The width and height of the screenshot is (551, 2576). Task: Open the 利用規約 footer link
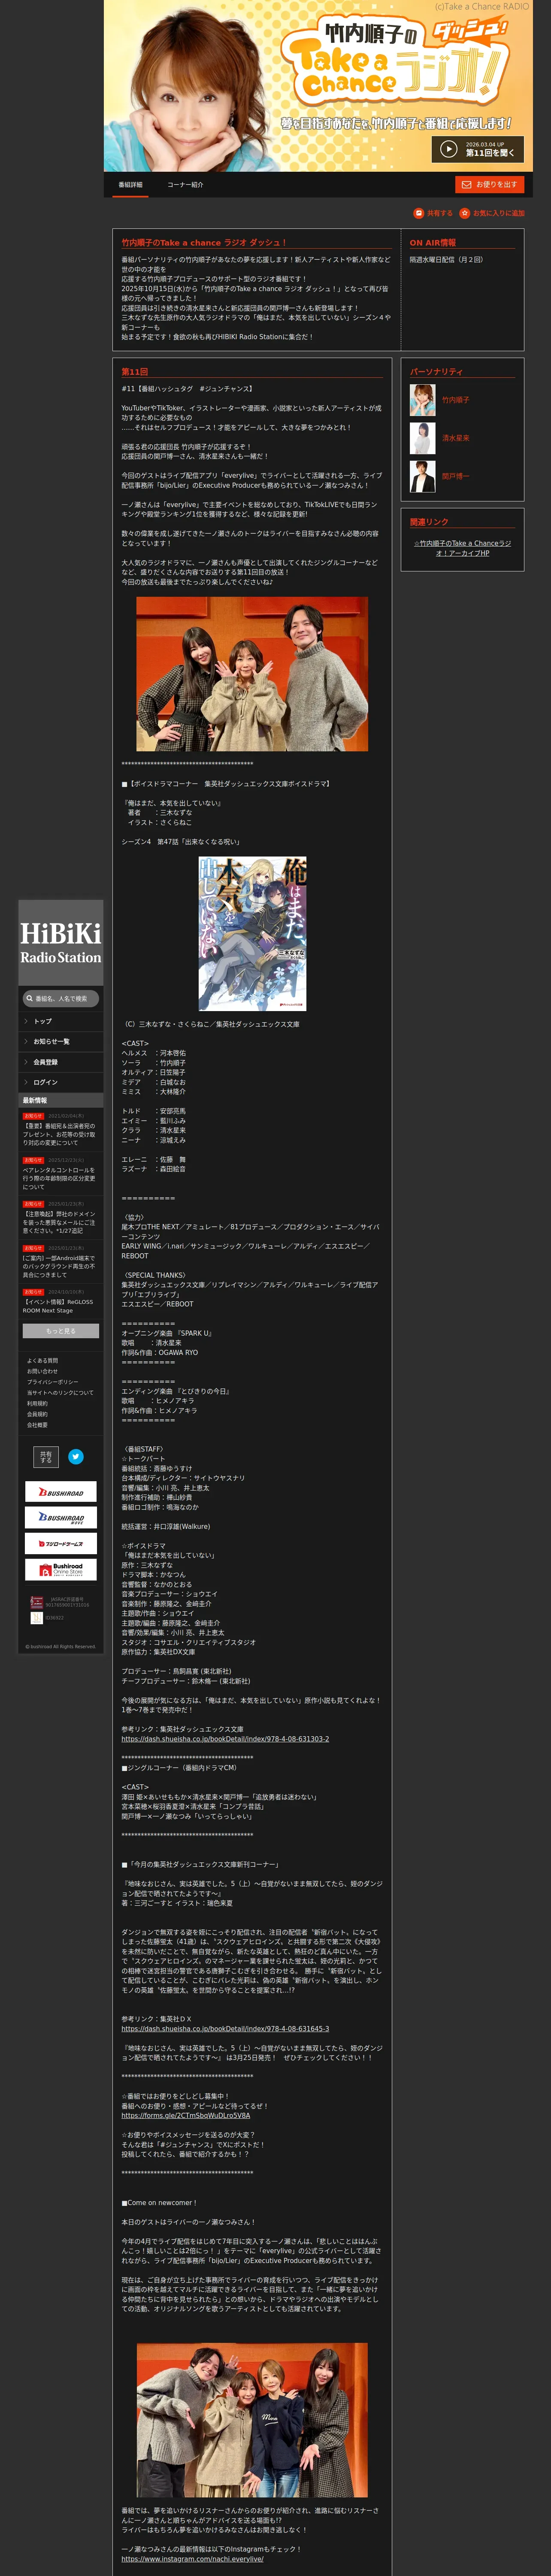tap(37, 1403)
